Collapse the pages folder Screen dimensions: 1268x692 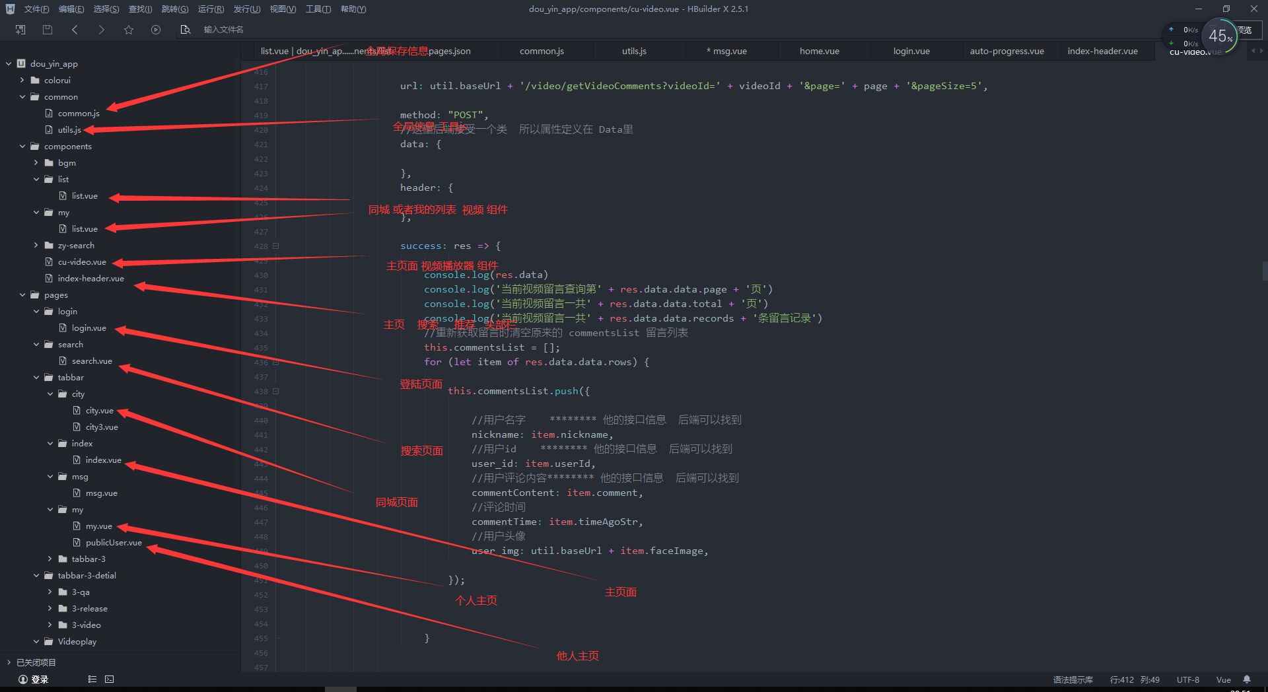(22, 295)
